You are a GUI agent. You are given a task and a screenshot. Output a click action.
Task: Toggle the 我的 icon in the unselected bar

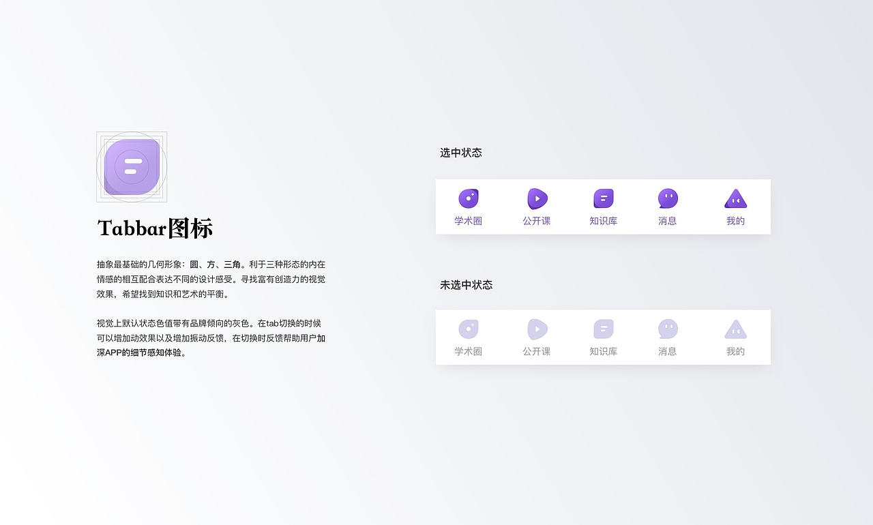[735, 329]
